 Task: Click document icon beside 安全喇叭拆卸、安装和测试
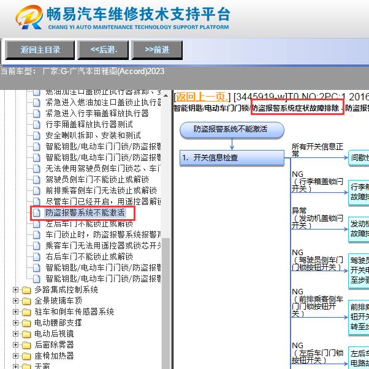click(x=36, y=136)
